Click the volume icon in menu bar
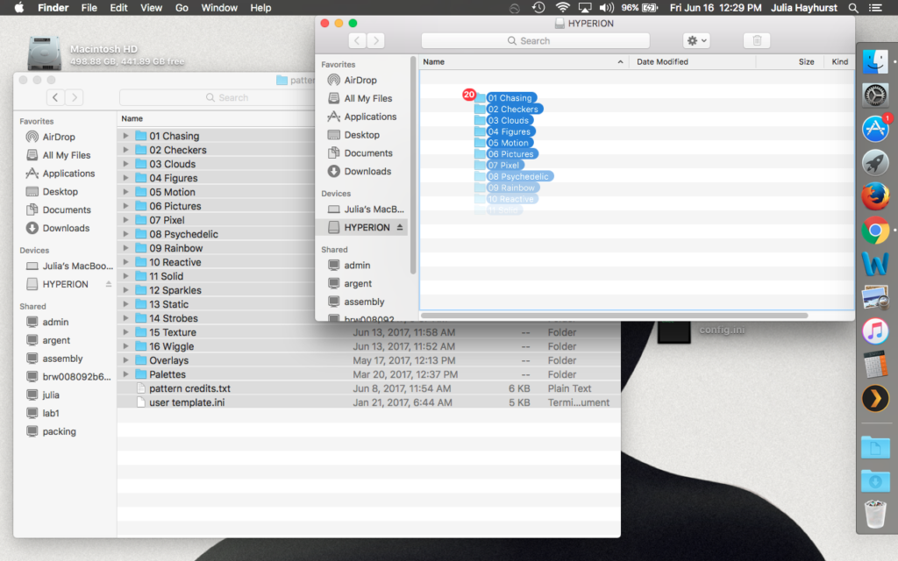 click(606, 7)
